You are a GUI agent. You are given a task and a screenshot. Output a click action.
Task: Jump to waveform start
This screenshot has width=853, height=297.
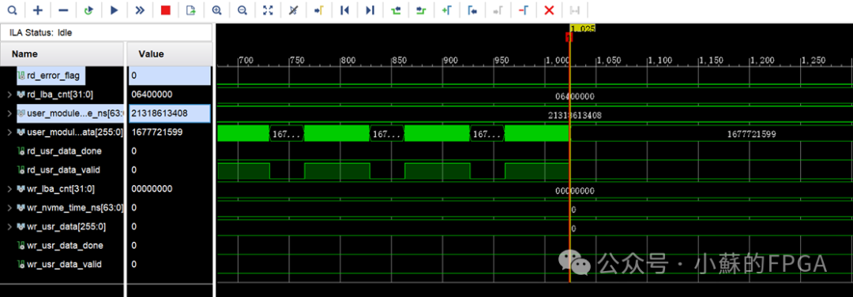(344, 9)
